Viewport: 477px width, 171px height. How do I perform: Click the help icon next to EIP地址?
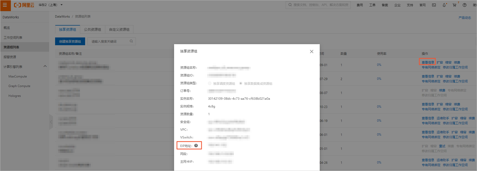[196, 146]
